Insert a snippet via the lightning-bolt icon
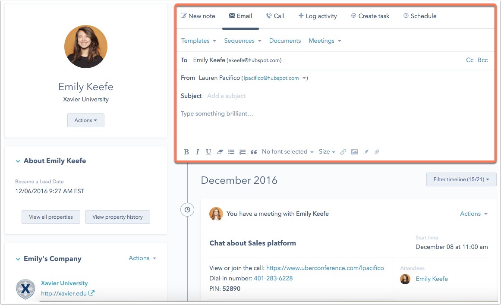Viewport: 501px width, 305px height. tap(366, 152)
